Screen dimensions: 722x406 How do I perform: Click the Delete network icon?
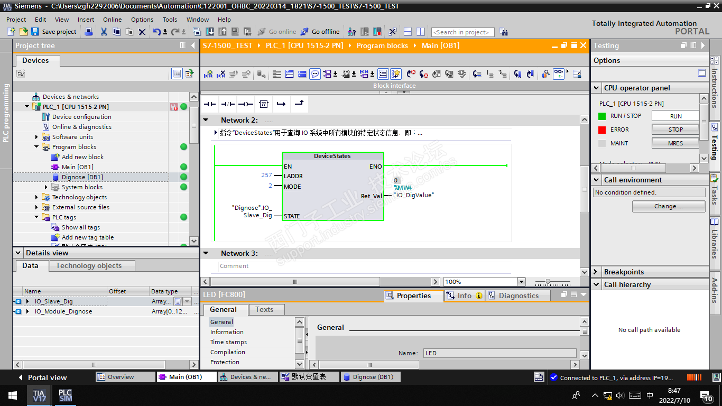coord(221,74)
